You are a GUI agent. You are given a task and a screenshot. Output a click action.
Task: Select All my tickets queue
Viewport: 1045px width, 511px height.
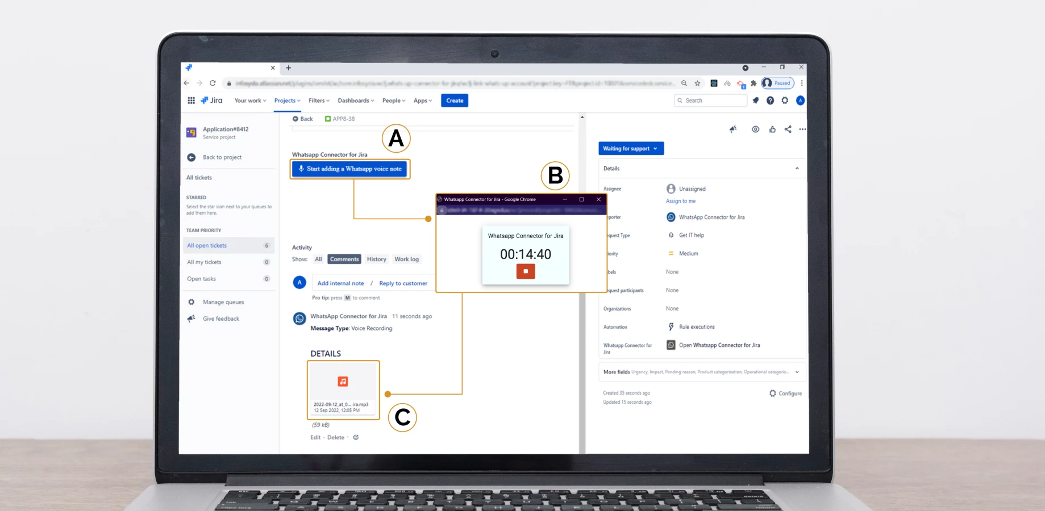pos(229,262)
